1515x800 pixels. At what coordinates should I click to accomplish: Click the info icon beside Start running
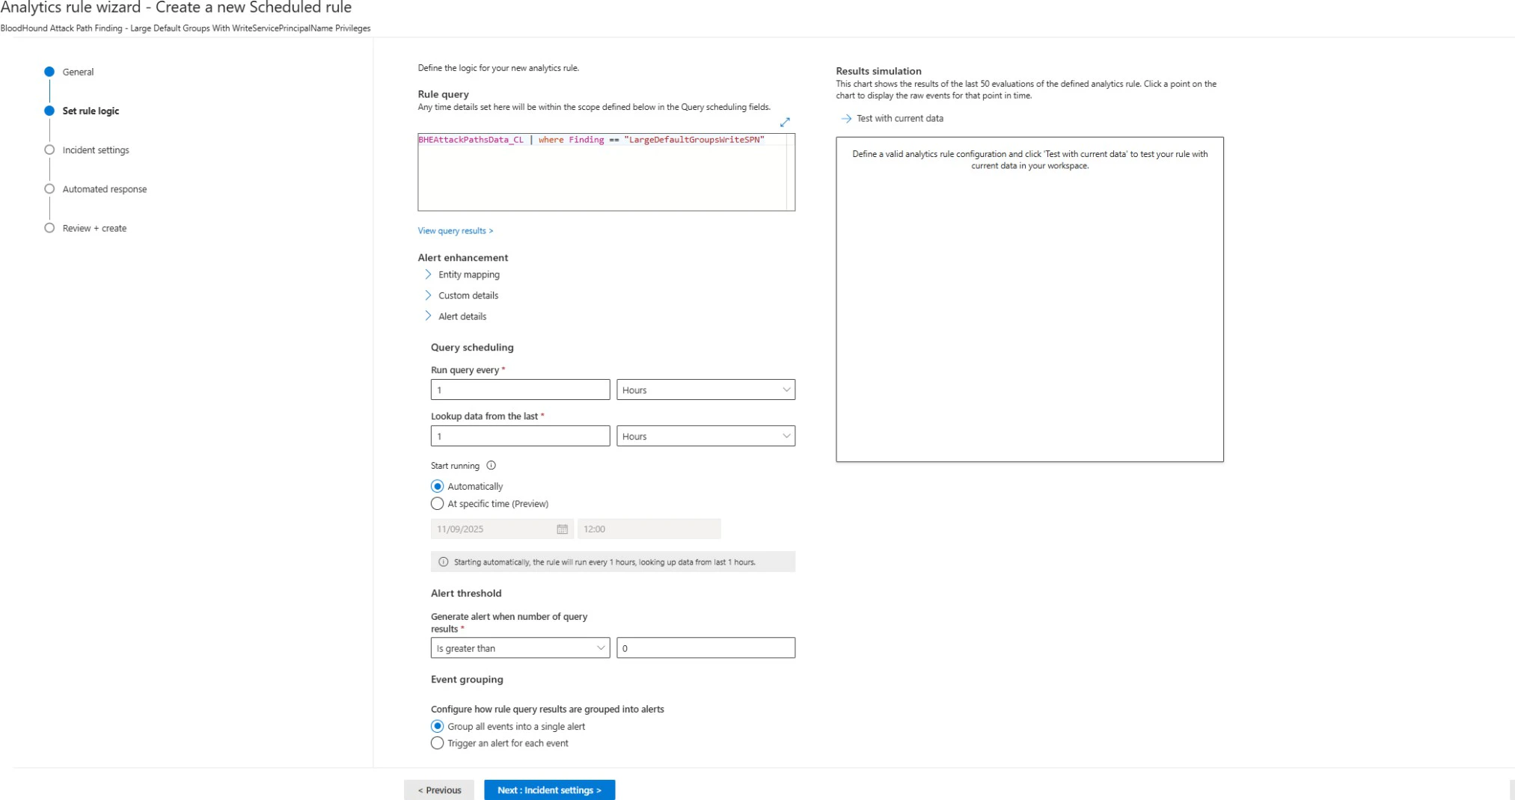491,465
